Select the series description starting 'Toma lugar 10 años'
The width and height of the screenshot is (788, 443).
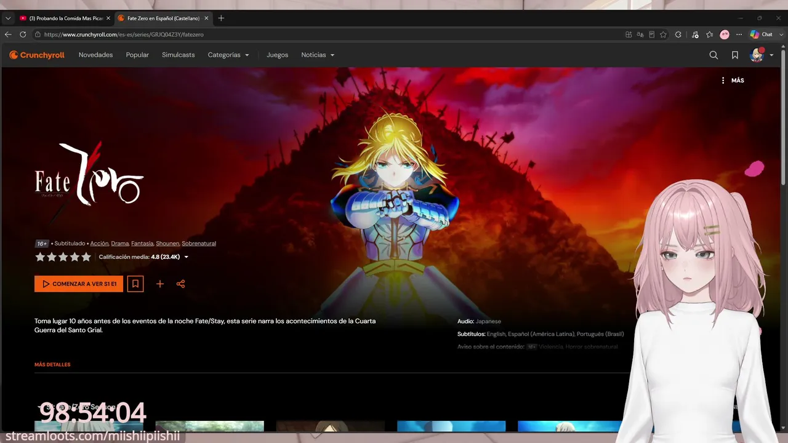pyautogui.click(x=205, y=325)
